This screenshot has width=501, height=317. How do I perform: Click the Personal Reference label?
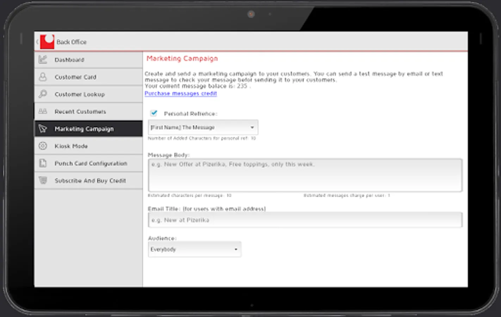pyautogui.click(x=191, y=114)
